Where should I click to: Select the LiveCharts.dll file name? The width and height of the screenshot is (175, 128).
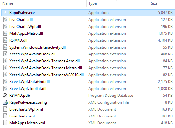pos(21,20)
